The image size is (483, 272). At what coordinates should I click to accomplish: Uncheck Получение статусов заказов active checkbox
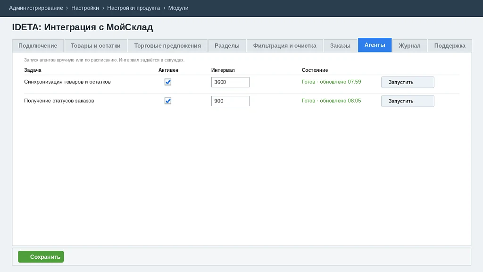168,101
